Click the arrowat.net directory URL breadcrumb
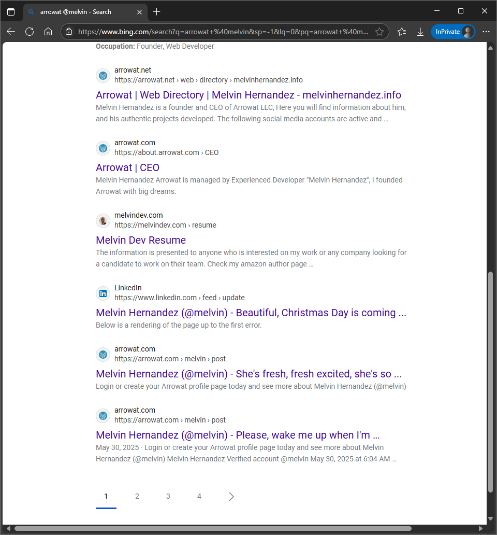Screen dimensions: 497x535 209,80
